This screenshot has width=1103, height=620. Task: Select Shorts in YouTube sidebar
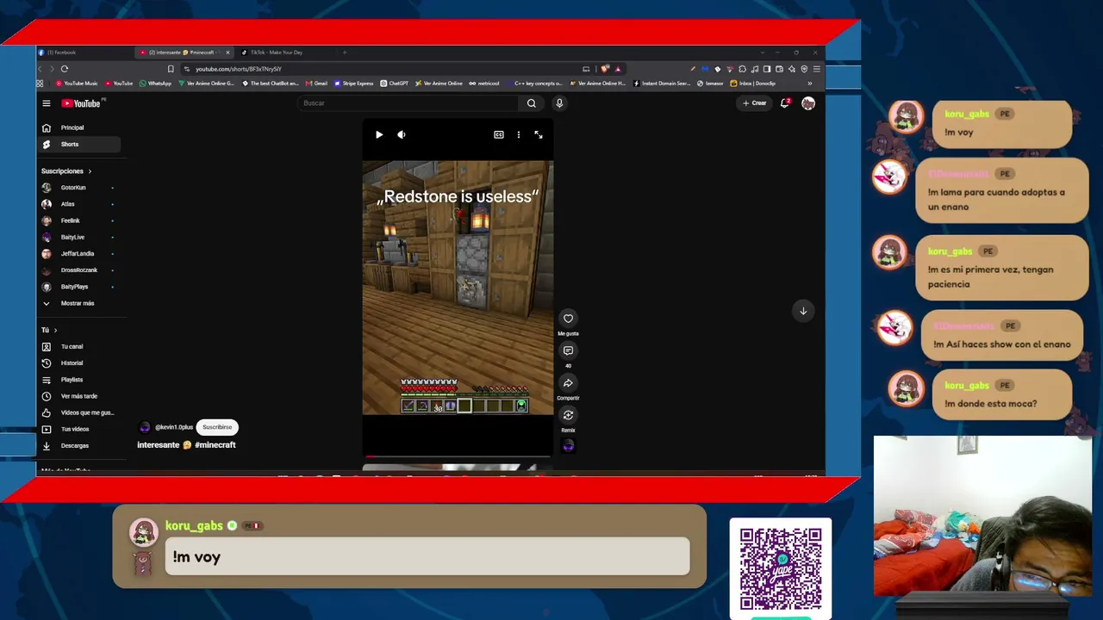(79, 144)
